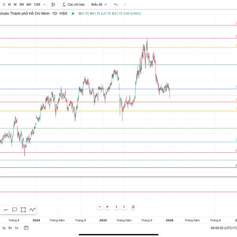Select the rectangle shape drawing tool
This screenshot has height=237, width=237.
tap(23, 210)
